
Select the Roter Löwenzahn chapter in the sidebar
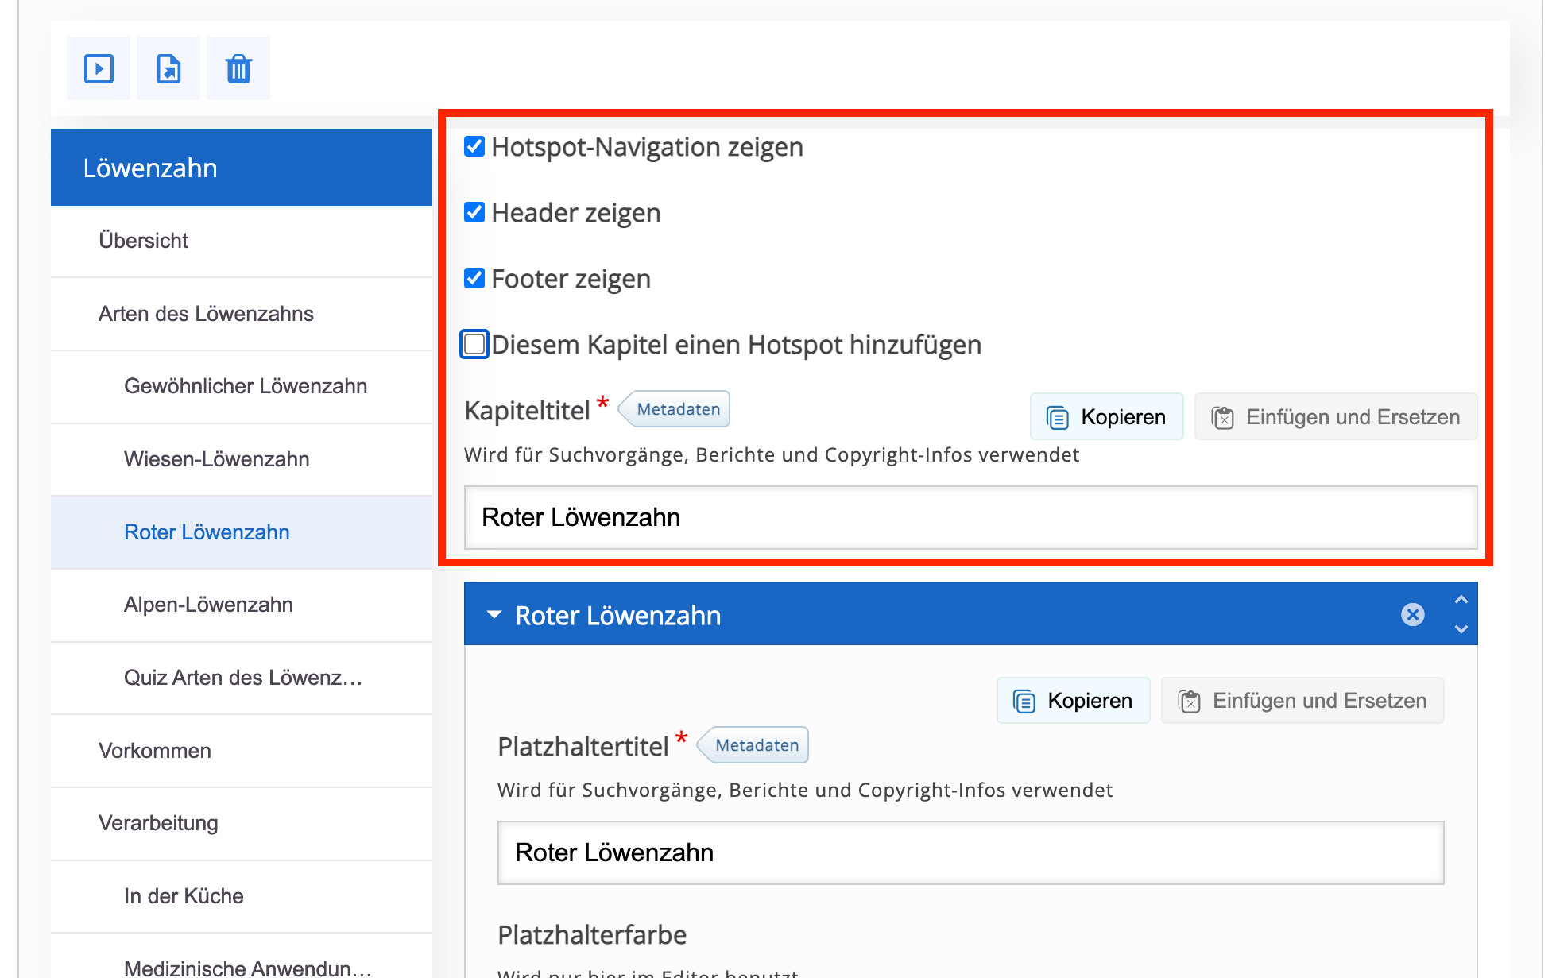(x=242, y=532)
